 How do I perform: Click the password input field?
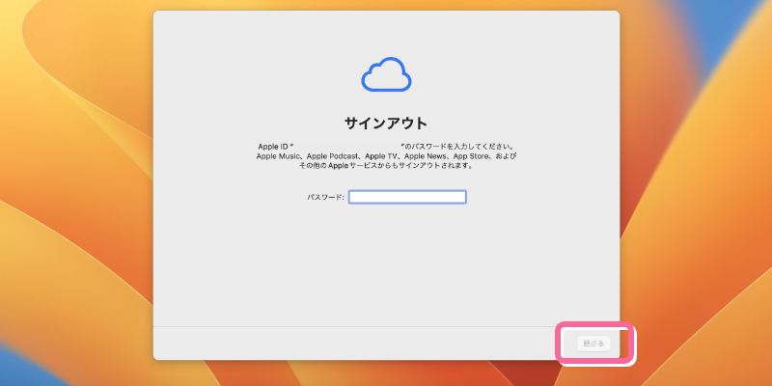coord(407,197)
